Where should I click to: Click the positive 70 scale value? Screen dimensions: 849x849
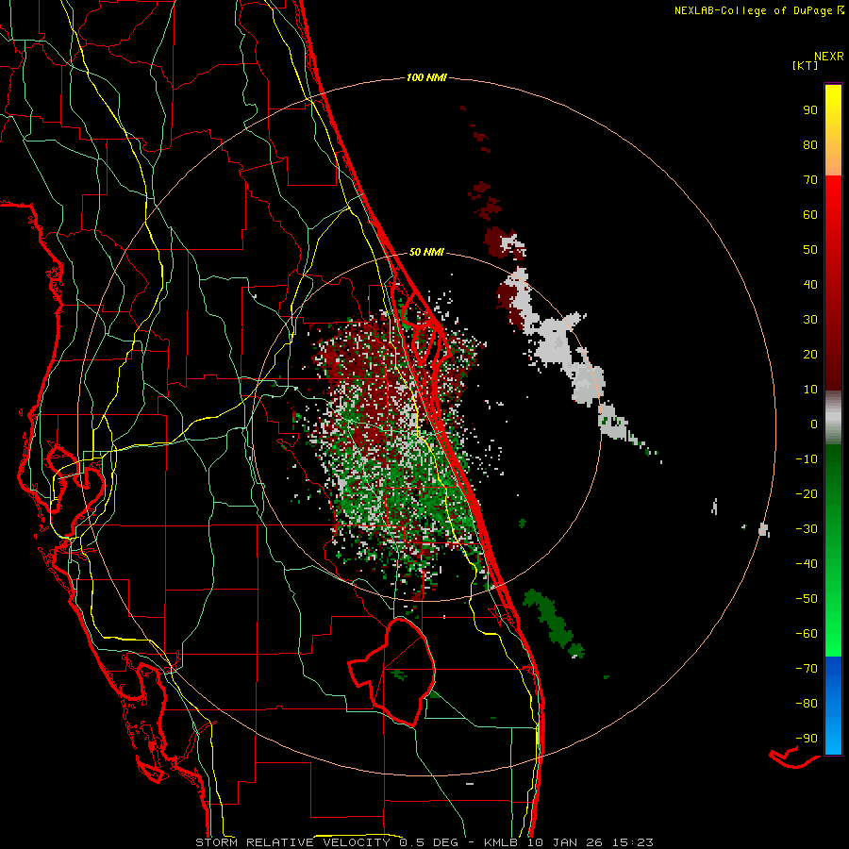click(x=810, y=180)
